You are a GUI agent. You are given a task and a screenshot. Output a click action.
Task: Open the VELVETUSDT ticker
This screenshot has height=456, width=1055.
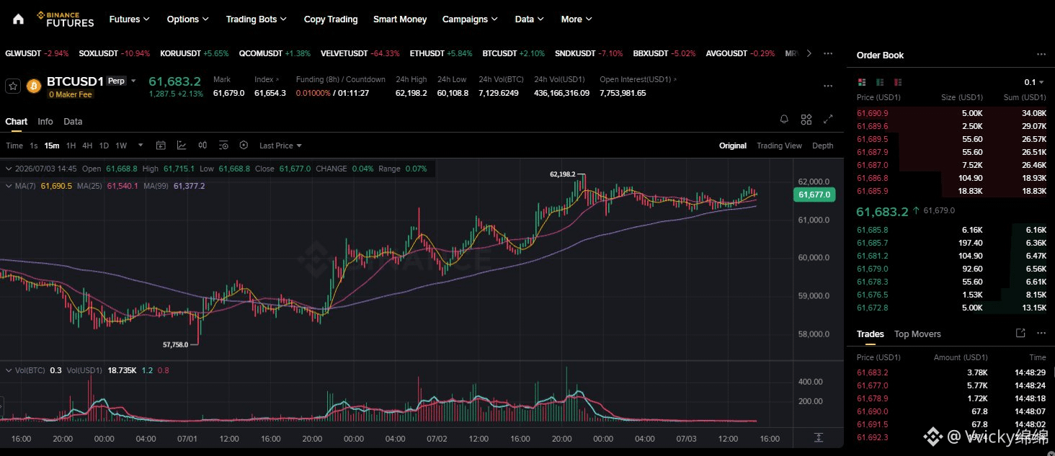coord(360,53)
